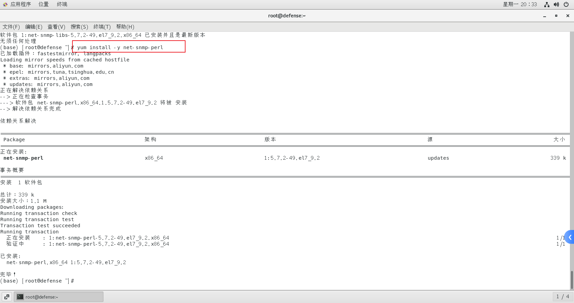Close the root@defense terminal window

click(x=568, y=16)
